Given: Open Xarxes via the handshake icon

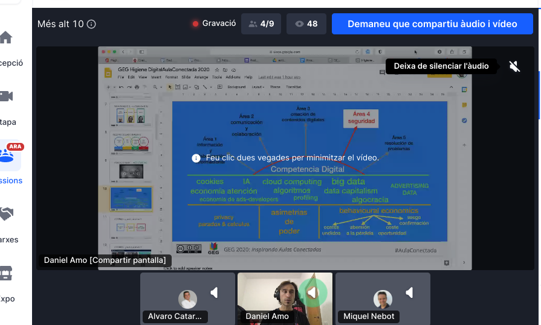Looking at the screenshot, I should click(6, 214).
